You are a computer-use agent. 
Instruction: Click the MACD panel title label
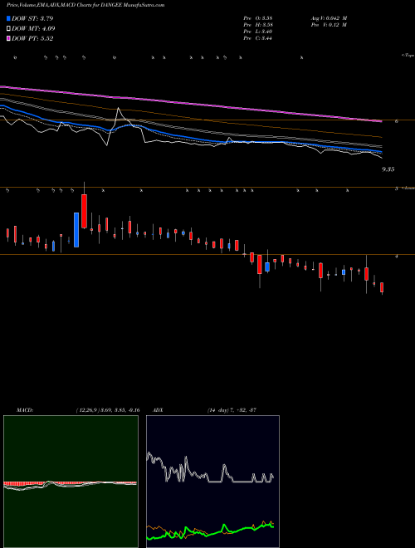coord(25,410)
